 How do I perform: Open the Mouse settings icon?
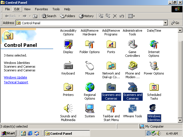coord(89,66)
